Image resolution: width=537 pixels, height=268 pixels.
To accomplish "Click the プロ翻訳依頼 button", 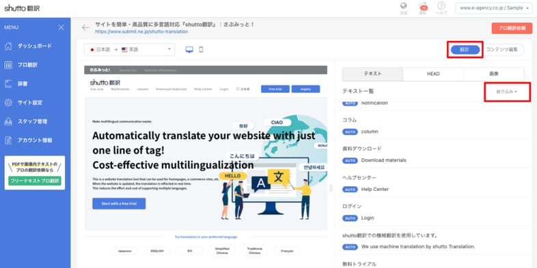I will (512, 29).
